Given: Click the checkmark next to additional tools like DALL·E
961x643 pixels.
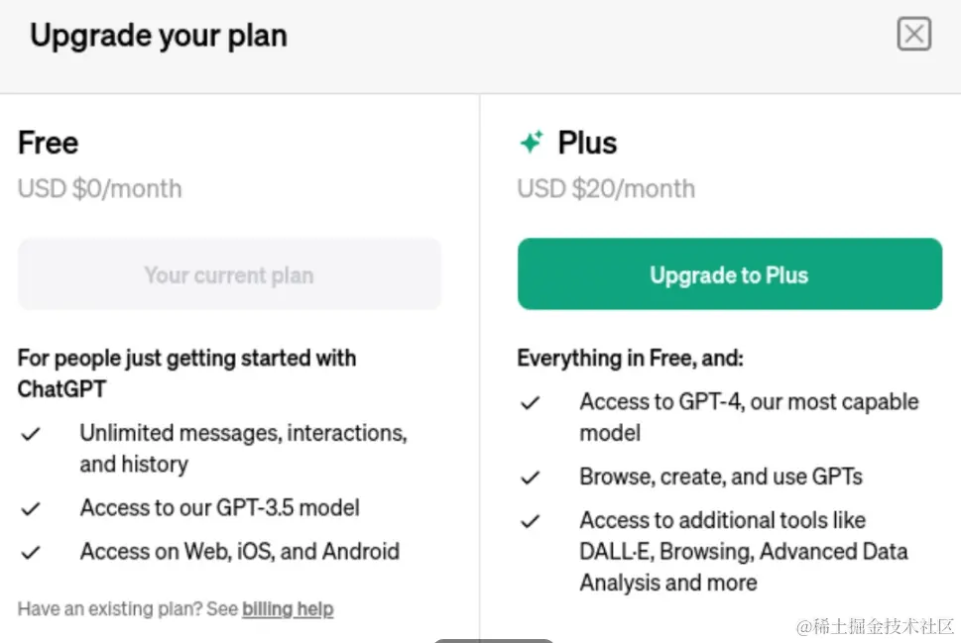Looking at the screenshot, I should [532, 521].
